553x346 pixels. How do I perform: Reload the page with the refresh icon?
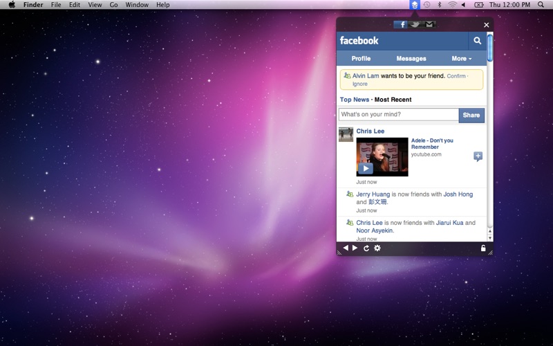coord(366,248)
